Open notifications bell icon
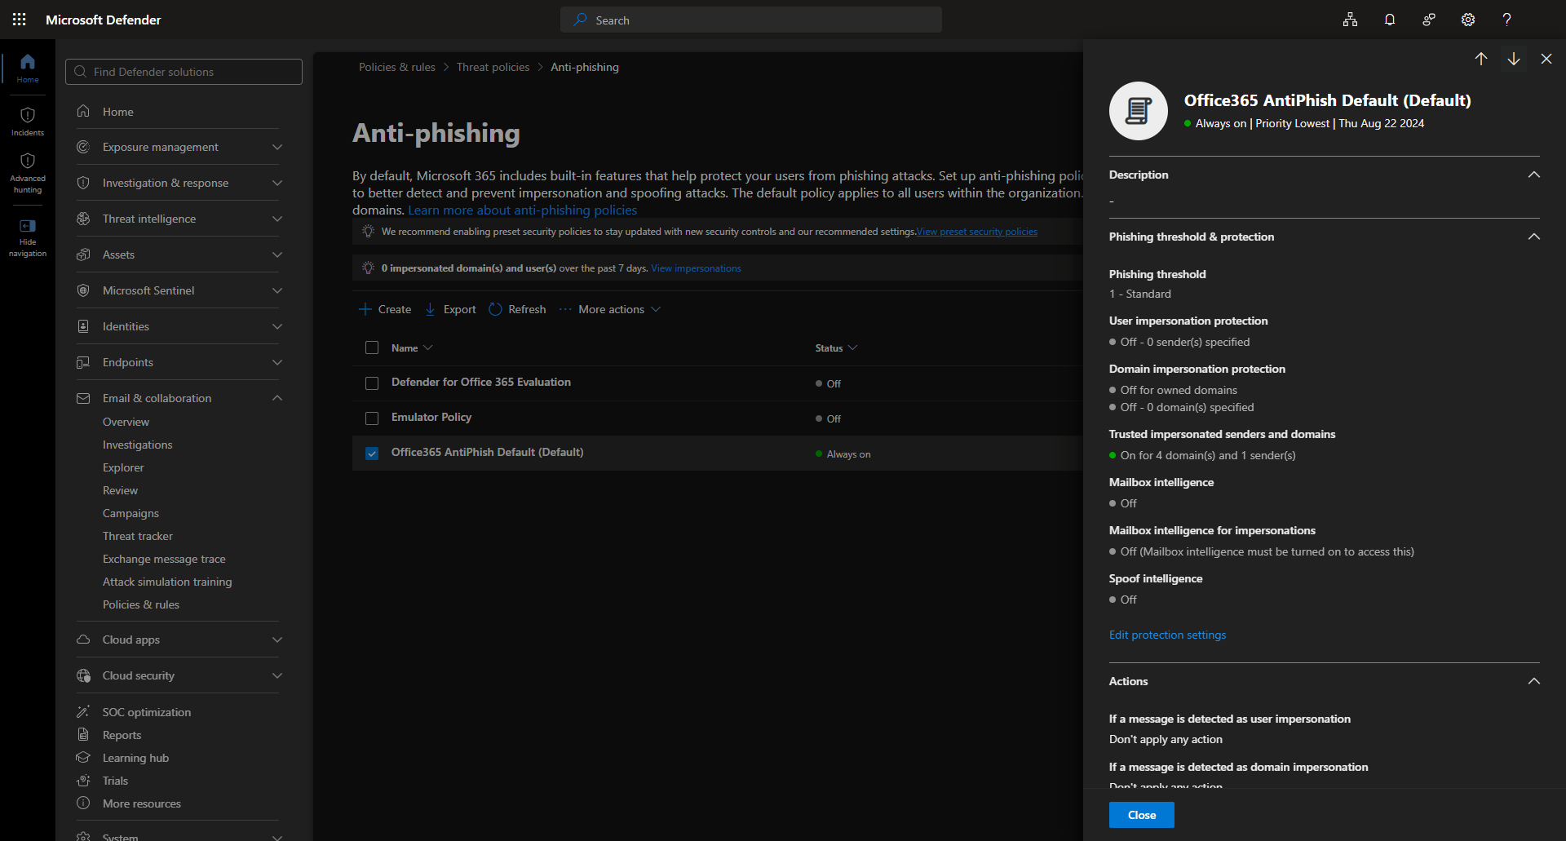 1390,20
